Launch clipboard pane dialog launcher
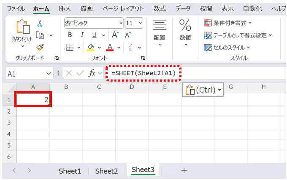 click(57, 58)
